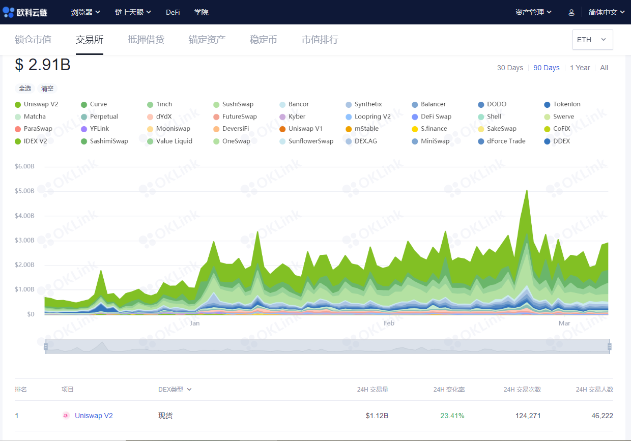631x441 pixels.
Task: Select the 30 Days time range
Action: pos(510,68)
